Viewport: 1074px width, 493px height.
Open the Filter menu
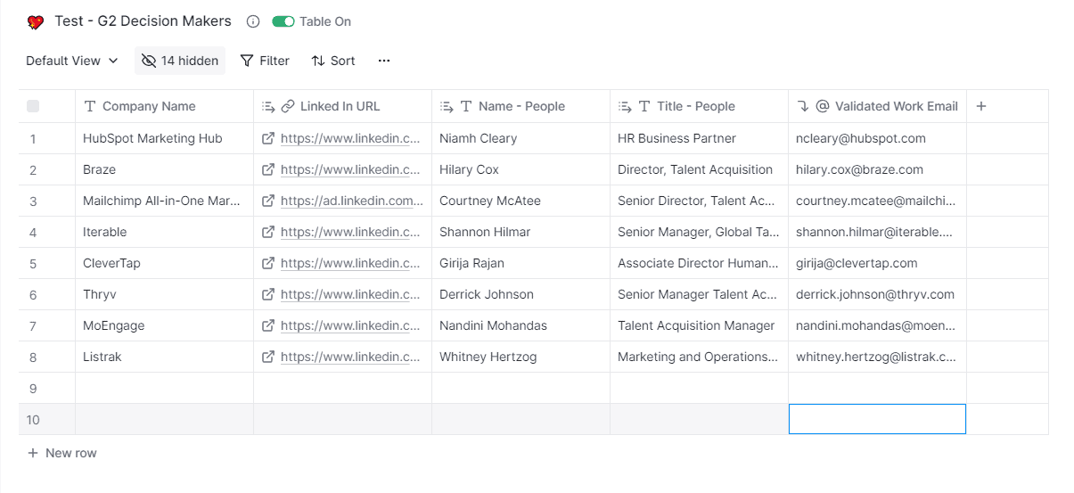[x=265, y=61]
